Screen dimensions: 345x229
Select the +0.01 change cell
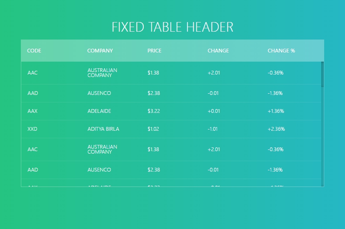click(214, 111)
